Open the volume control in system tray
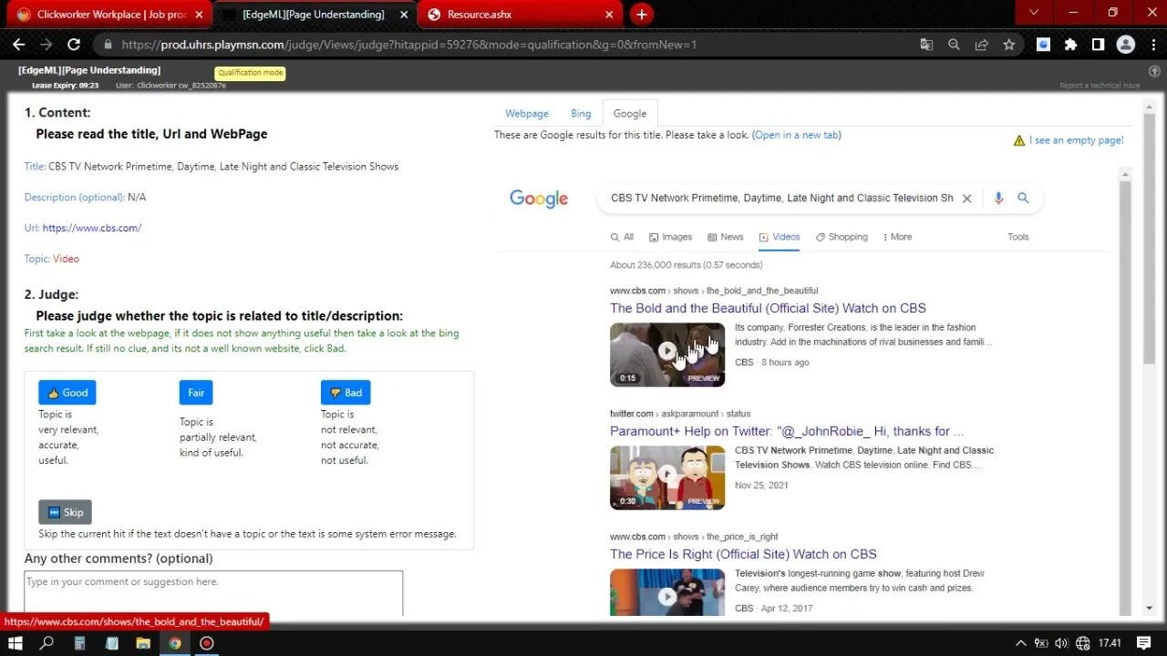Viewport: 1167px width, 656px height. (x=1061, y=642)
